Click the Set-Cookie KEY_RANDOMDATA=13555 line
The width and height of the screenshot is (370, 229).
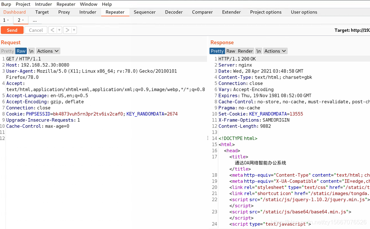pos(261,114)
